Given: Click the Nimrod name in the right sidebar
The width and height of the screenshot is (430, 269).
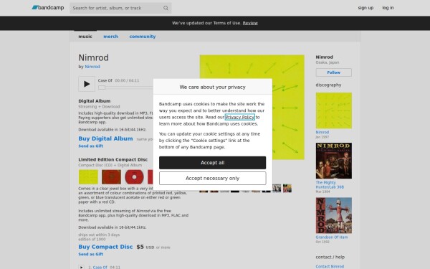Looking at the screenshot, I should point(324,57).
